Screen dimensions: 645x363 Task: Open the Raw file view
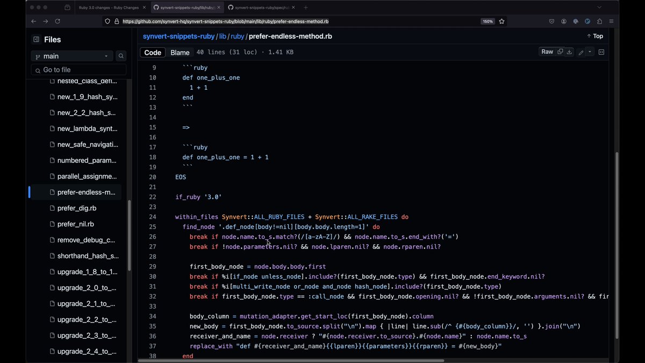point(547,52)
